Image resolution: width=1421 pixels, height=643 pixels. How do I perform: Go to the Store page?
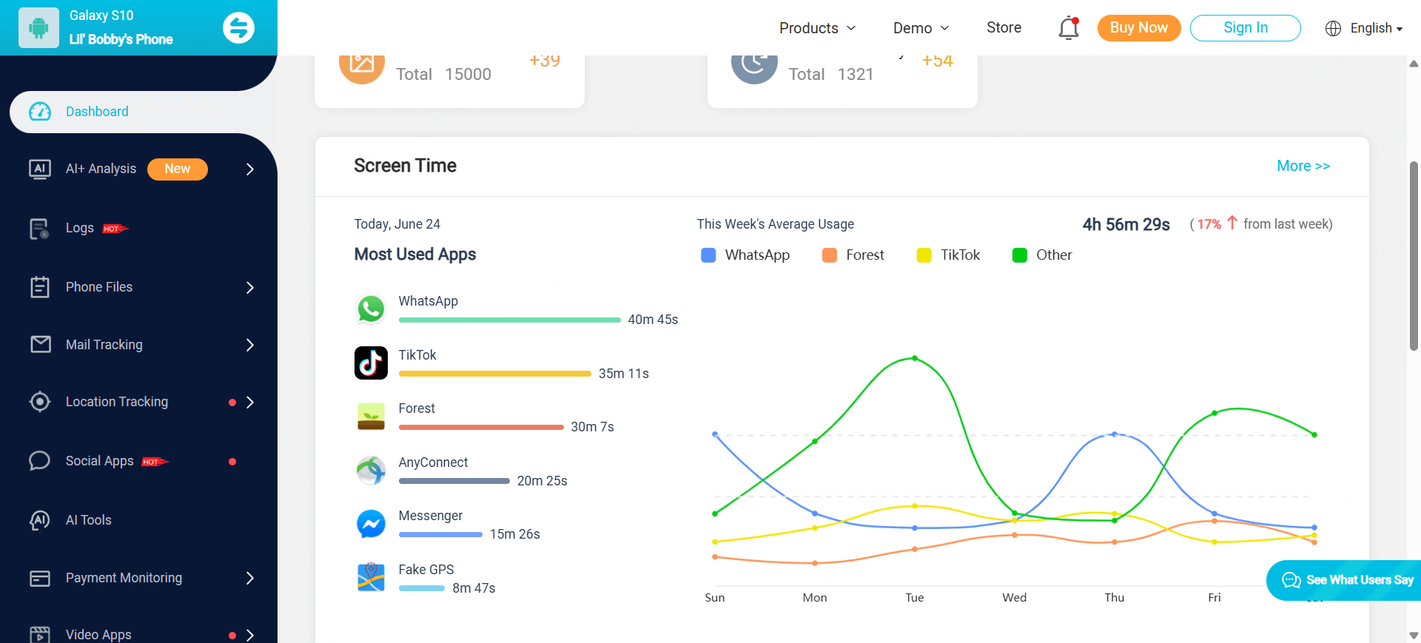point(1004,27)
